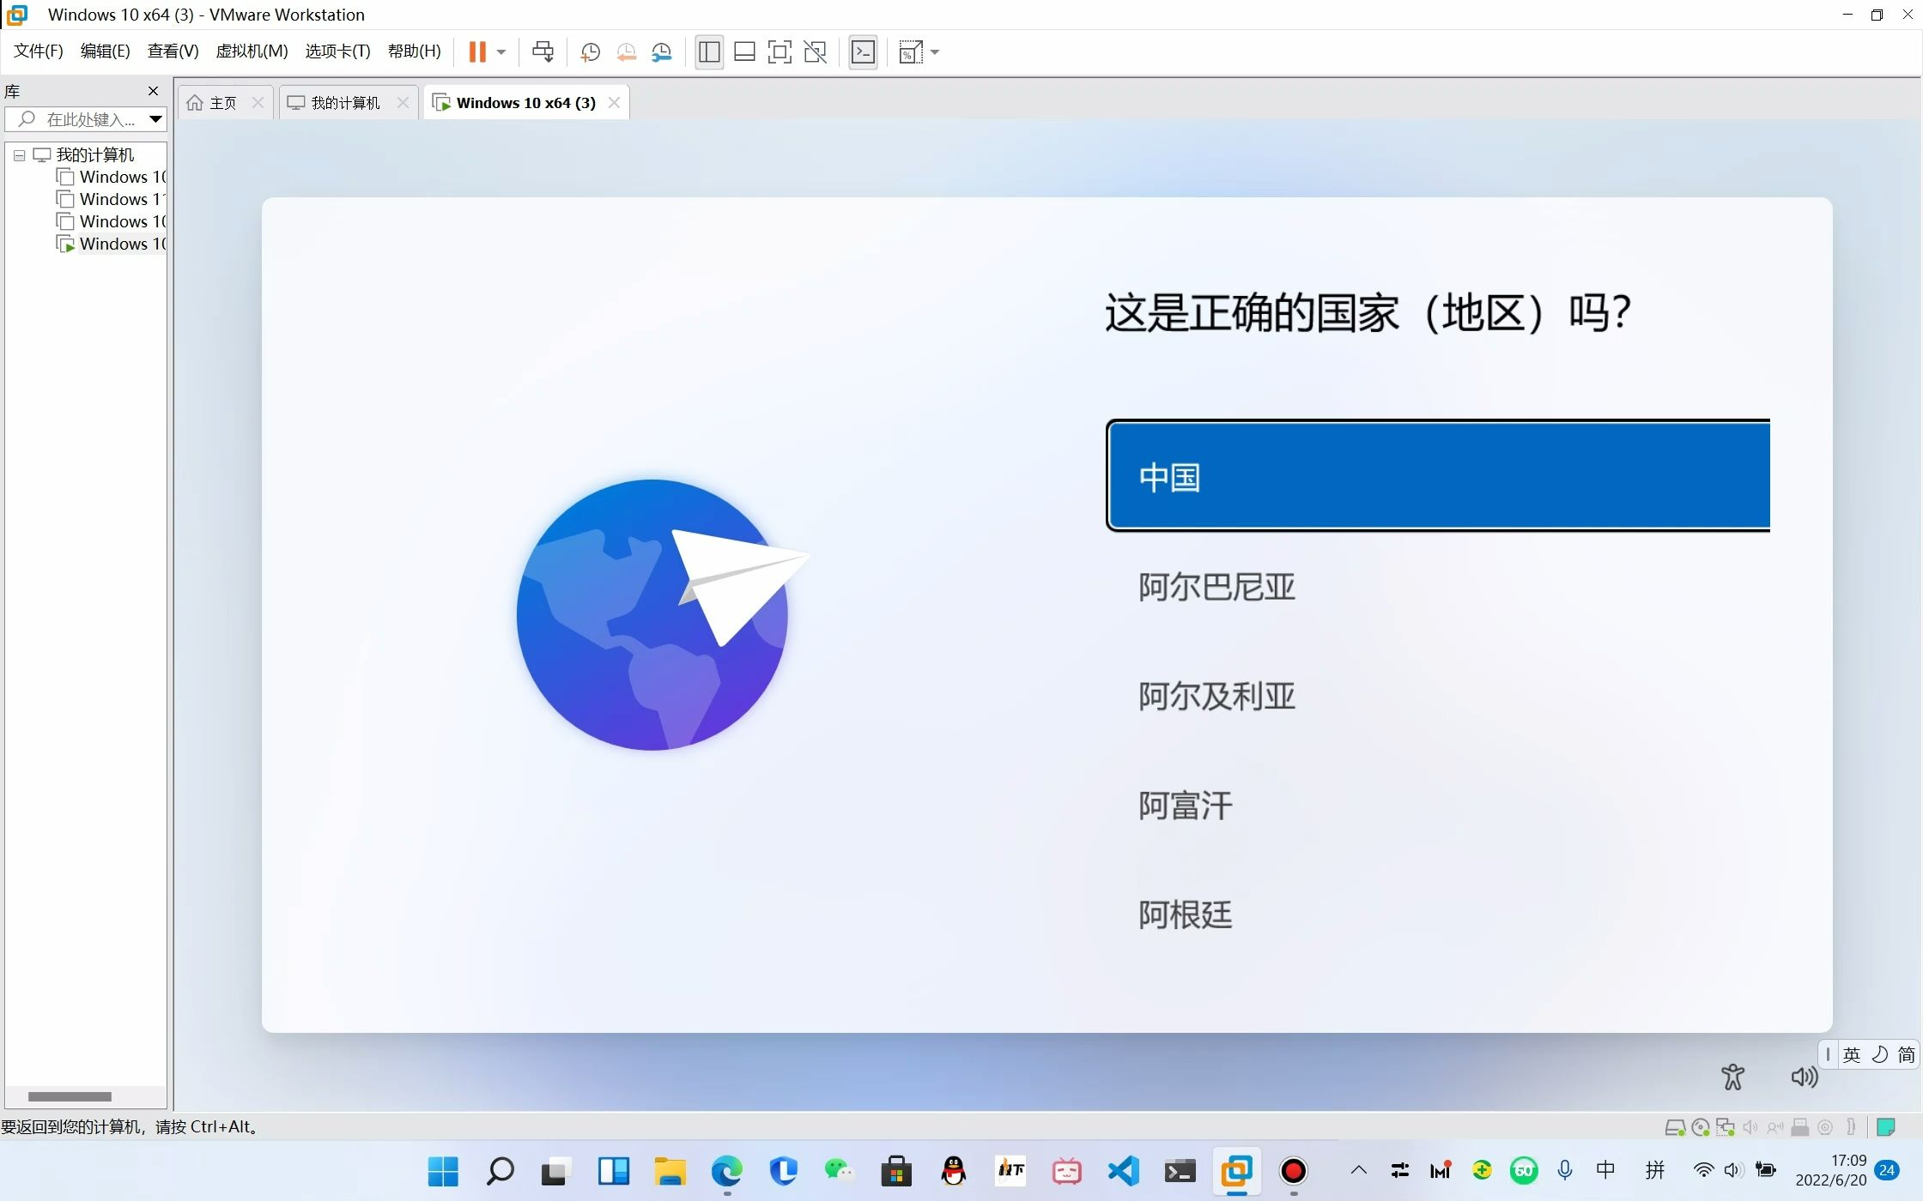The height and width of the screenshot is (1201, 1923).
Task: Open the Windows Start menu
Action: point(443,1171)
